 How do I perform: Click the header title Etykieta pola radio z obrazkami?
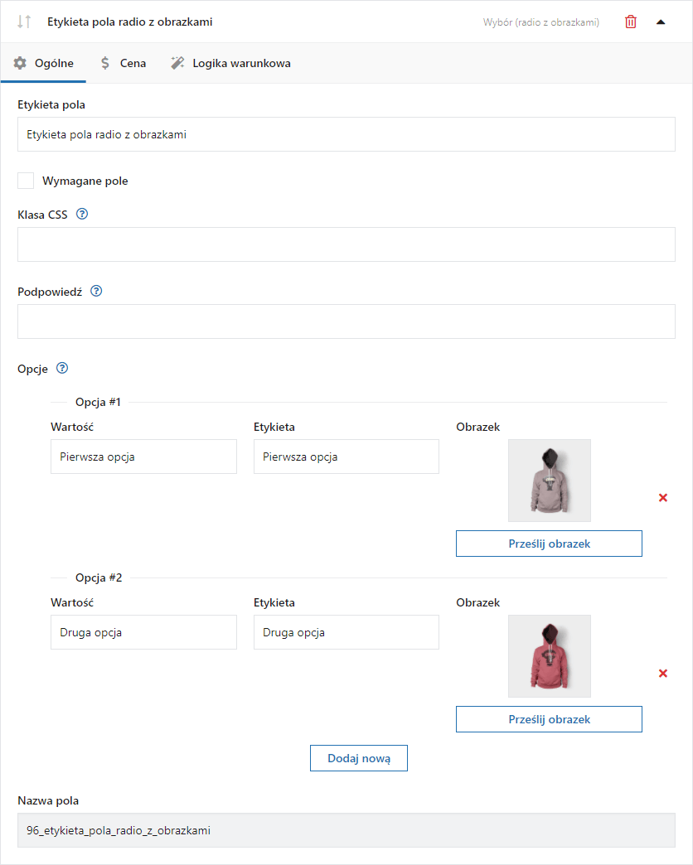point(129,22)
